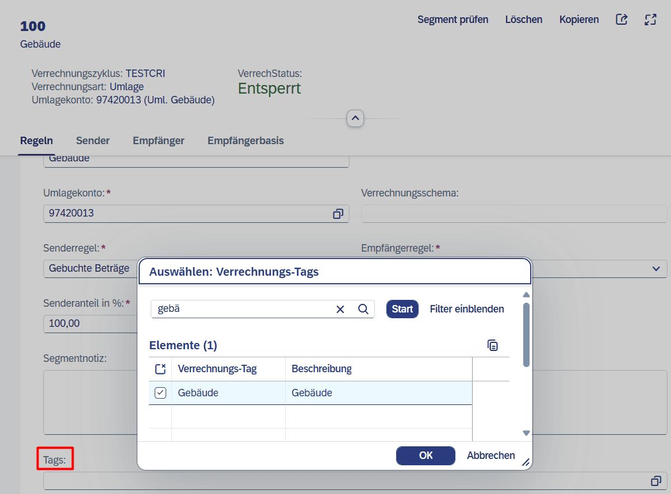Click Verrechnungs-Tag column header
The image size is (671, 494).
[x=228, y=369]
